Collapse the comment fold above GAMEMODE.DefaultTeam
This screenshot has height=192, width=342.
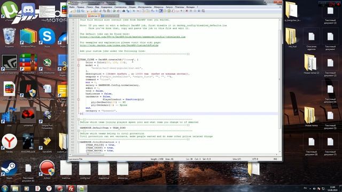point(79,119)
